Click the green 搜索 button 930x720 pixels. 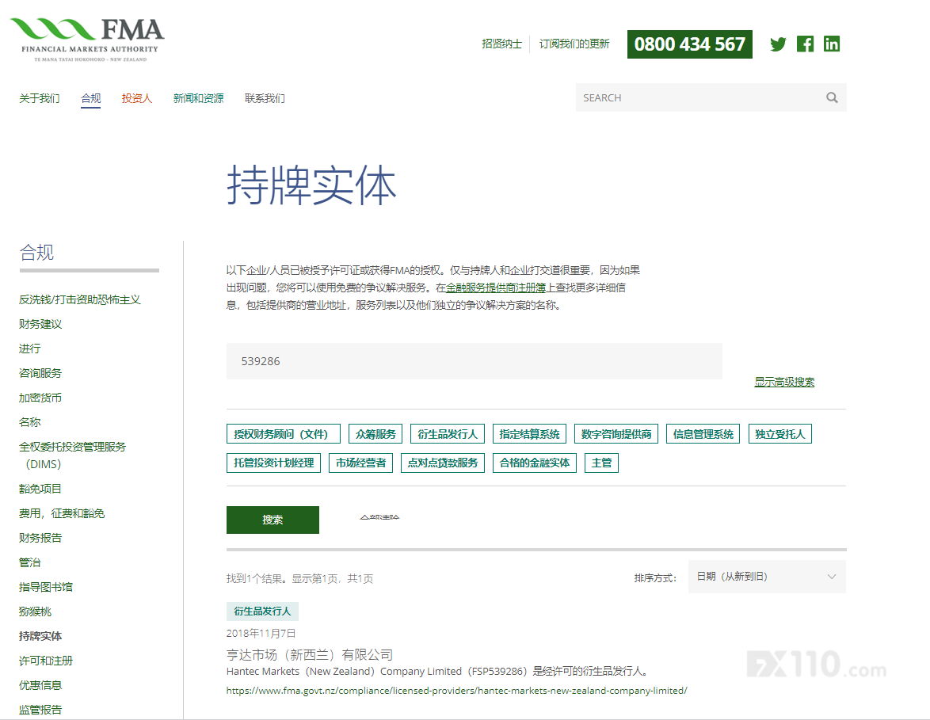point(273,520)
